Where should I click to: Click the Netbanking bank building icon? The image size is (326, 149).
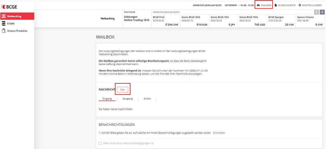coord(4,16)
